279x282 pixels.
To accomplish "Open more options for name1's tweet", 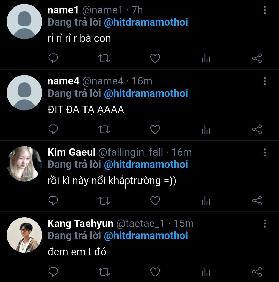I will coord(265,10).
